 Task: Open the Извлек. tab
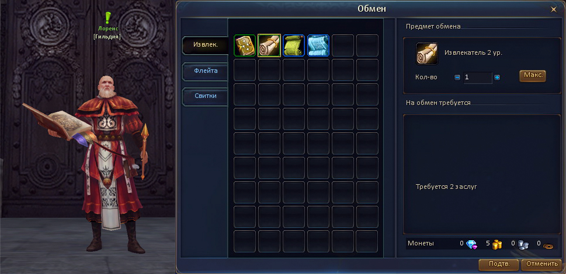[204, 45]
